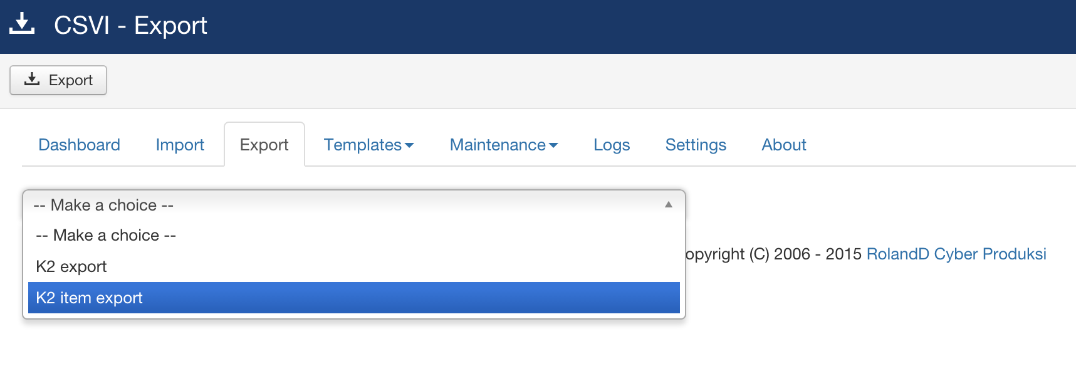1076x381 pixels.
Task: Click the select box collapse arrow
Action: tap(669, 205)
